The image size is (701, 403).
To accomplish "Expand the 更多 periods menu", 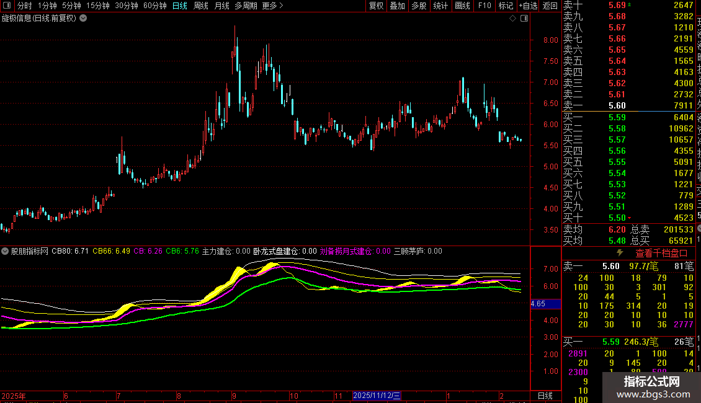I will click(272, 6).
